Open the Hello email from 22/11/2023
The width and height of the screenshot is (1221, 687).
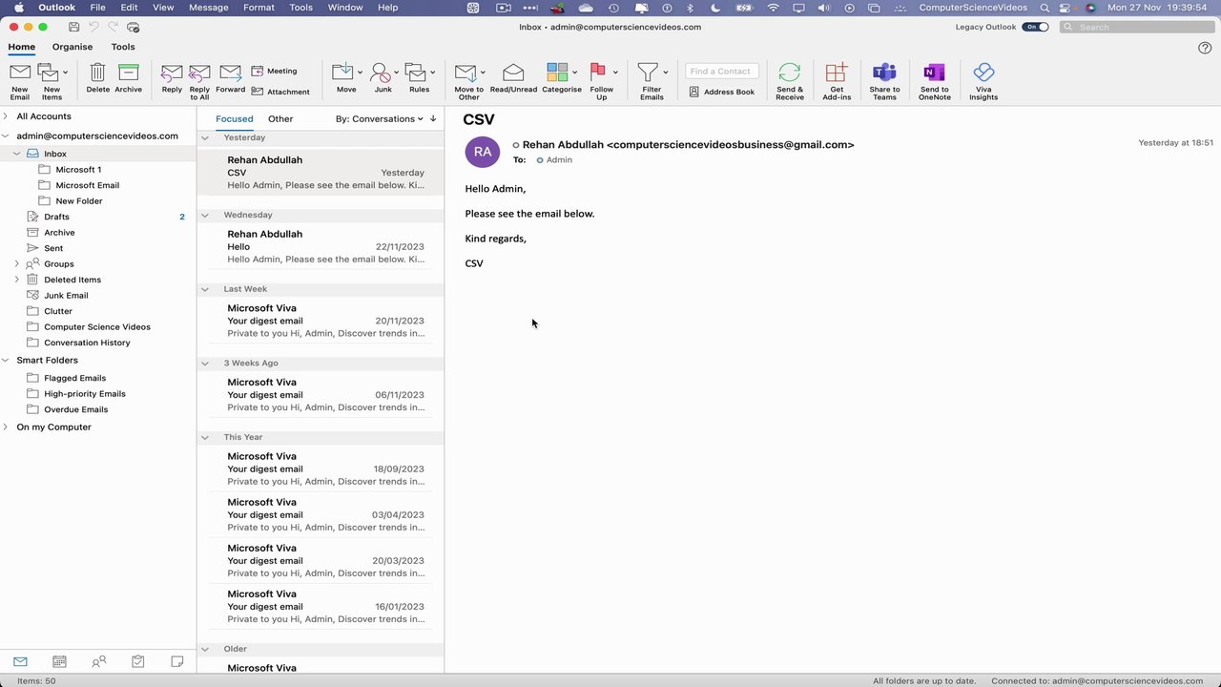[321, 247]
